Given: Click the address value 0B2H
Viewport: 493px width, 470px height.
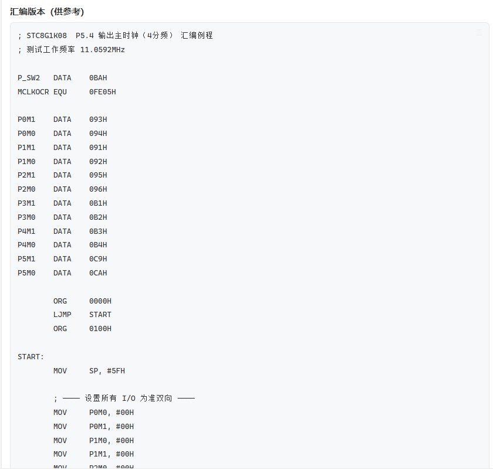Looking at the screenshot, I should 98,217.
